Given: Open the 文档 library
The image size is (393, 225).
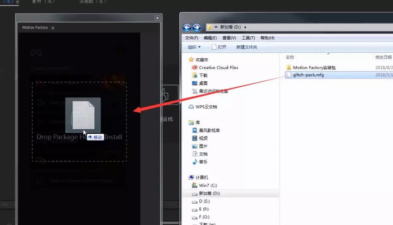Looking at the screenshot, I should point(200,154).
